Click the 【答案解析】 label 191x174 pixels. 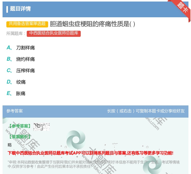[x=20, y=137]
